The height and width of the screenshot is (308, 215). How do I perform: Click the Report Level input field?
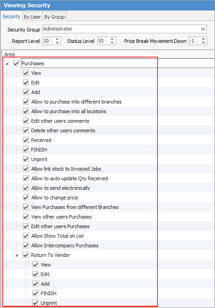click(49, 41)
